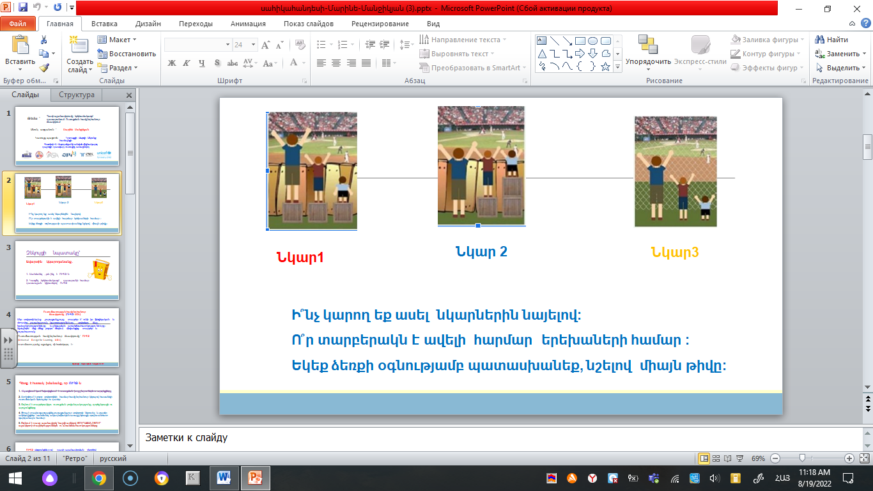Toggle italic formatting (К)
The height and width of the screenshot is (491, 873).
(x=186, y=63)
